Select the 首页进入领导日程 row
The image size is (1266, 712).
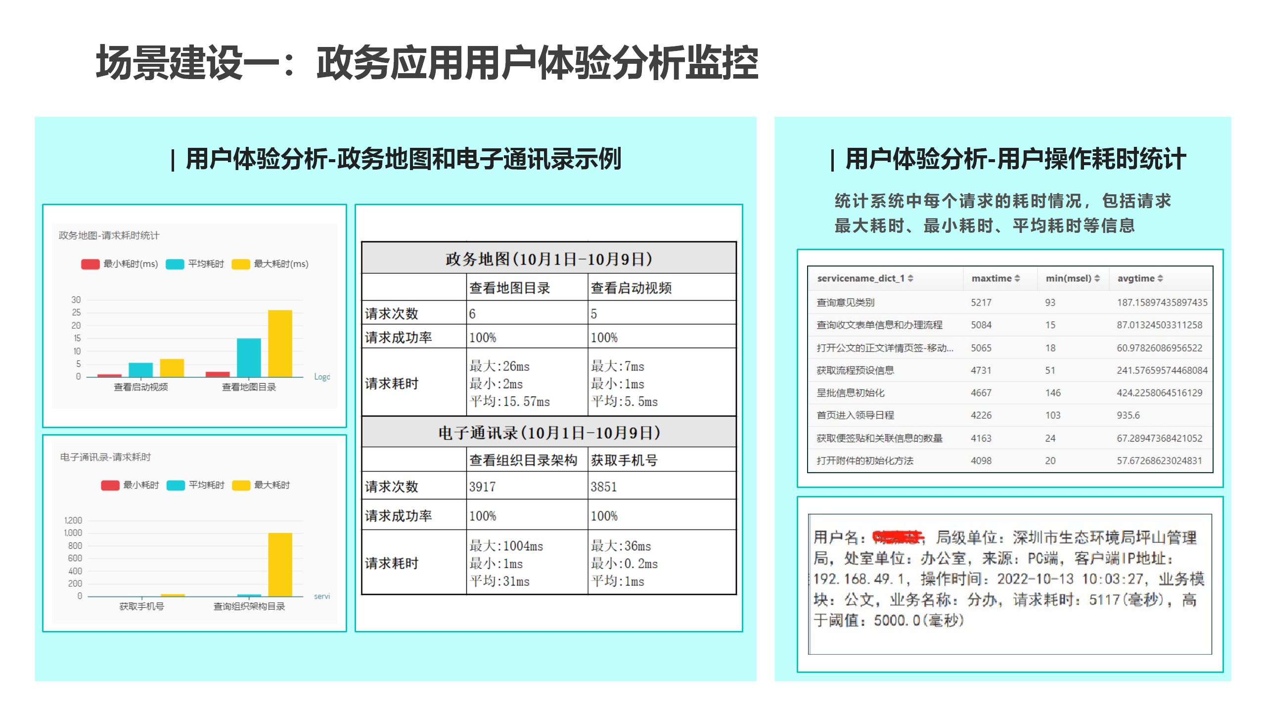click(855, 415)
